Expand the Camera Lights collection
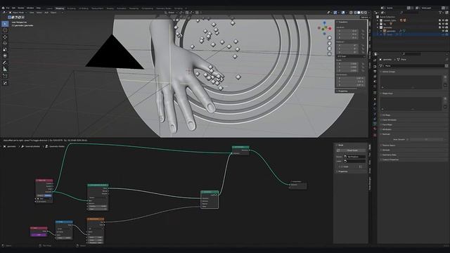The height and width of the screenshot is (253, 450). point(378,20)
